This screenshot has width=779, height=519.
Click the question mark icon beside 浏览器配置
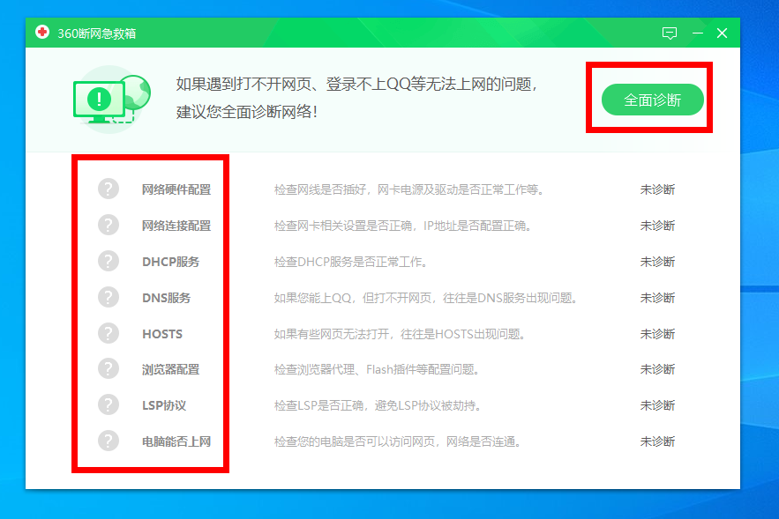tap(108, 369)
